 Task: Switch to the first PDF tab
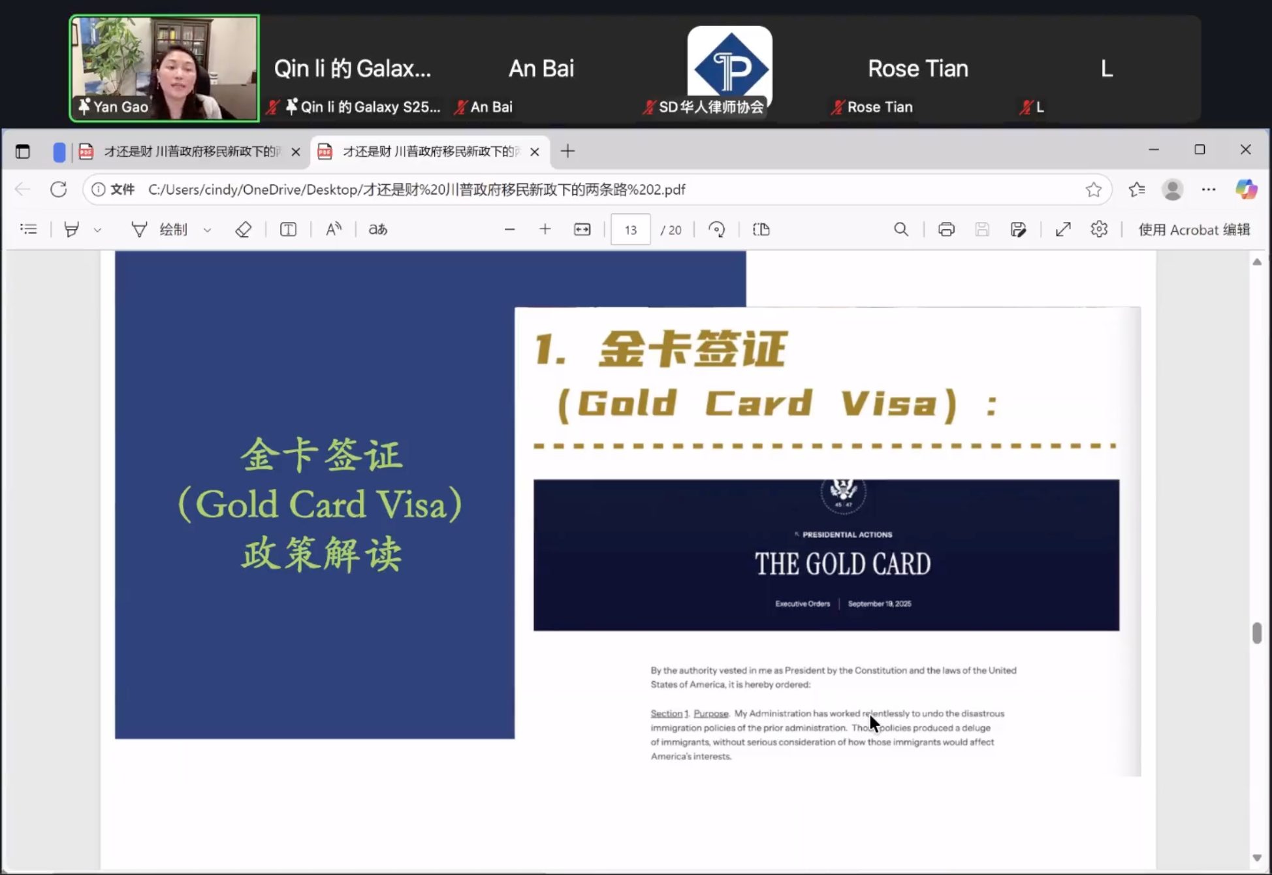tap(189, 151)
